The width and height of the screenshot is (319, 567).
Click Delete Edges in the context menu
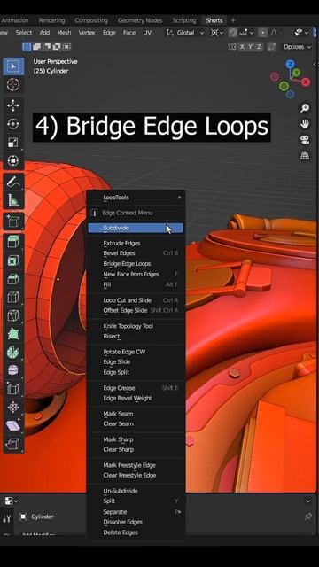(x=136, y=532)
